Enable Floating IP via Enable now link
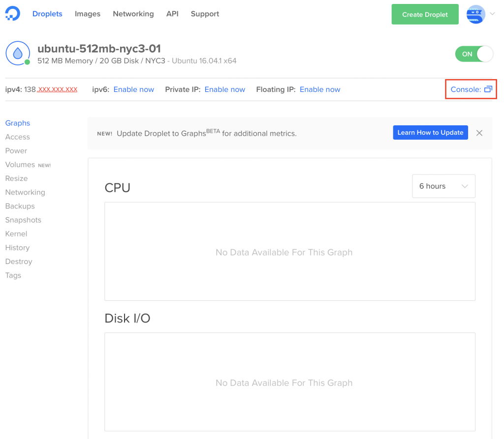Image resolution: width=504 pixels, height=439 pixels. 320,89
